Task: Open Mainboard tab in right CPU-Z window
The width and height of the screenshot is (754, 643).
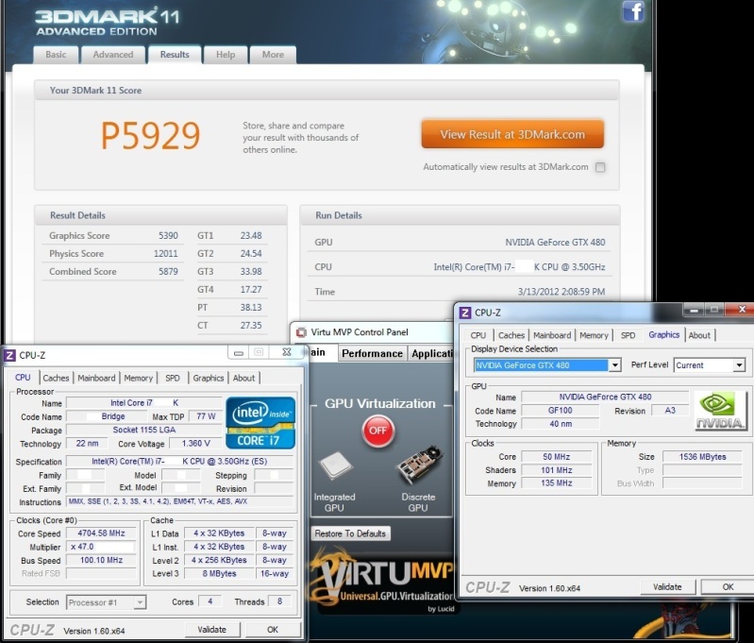Action: [552, 335]
